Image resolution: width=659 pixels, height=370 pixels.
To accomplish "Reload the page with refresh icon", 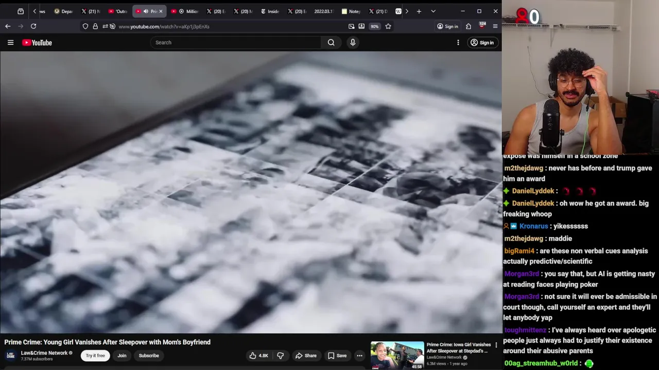I will pos(33,26).
